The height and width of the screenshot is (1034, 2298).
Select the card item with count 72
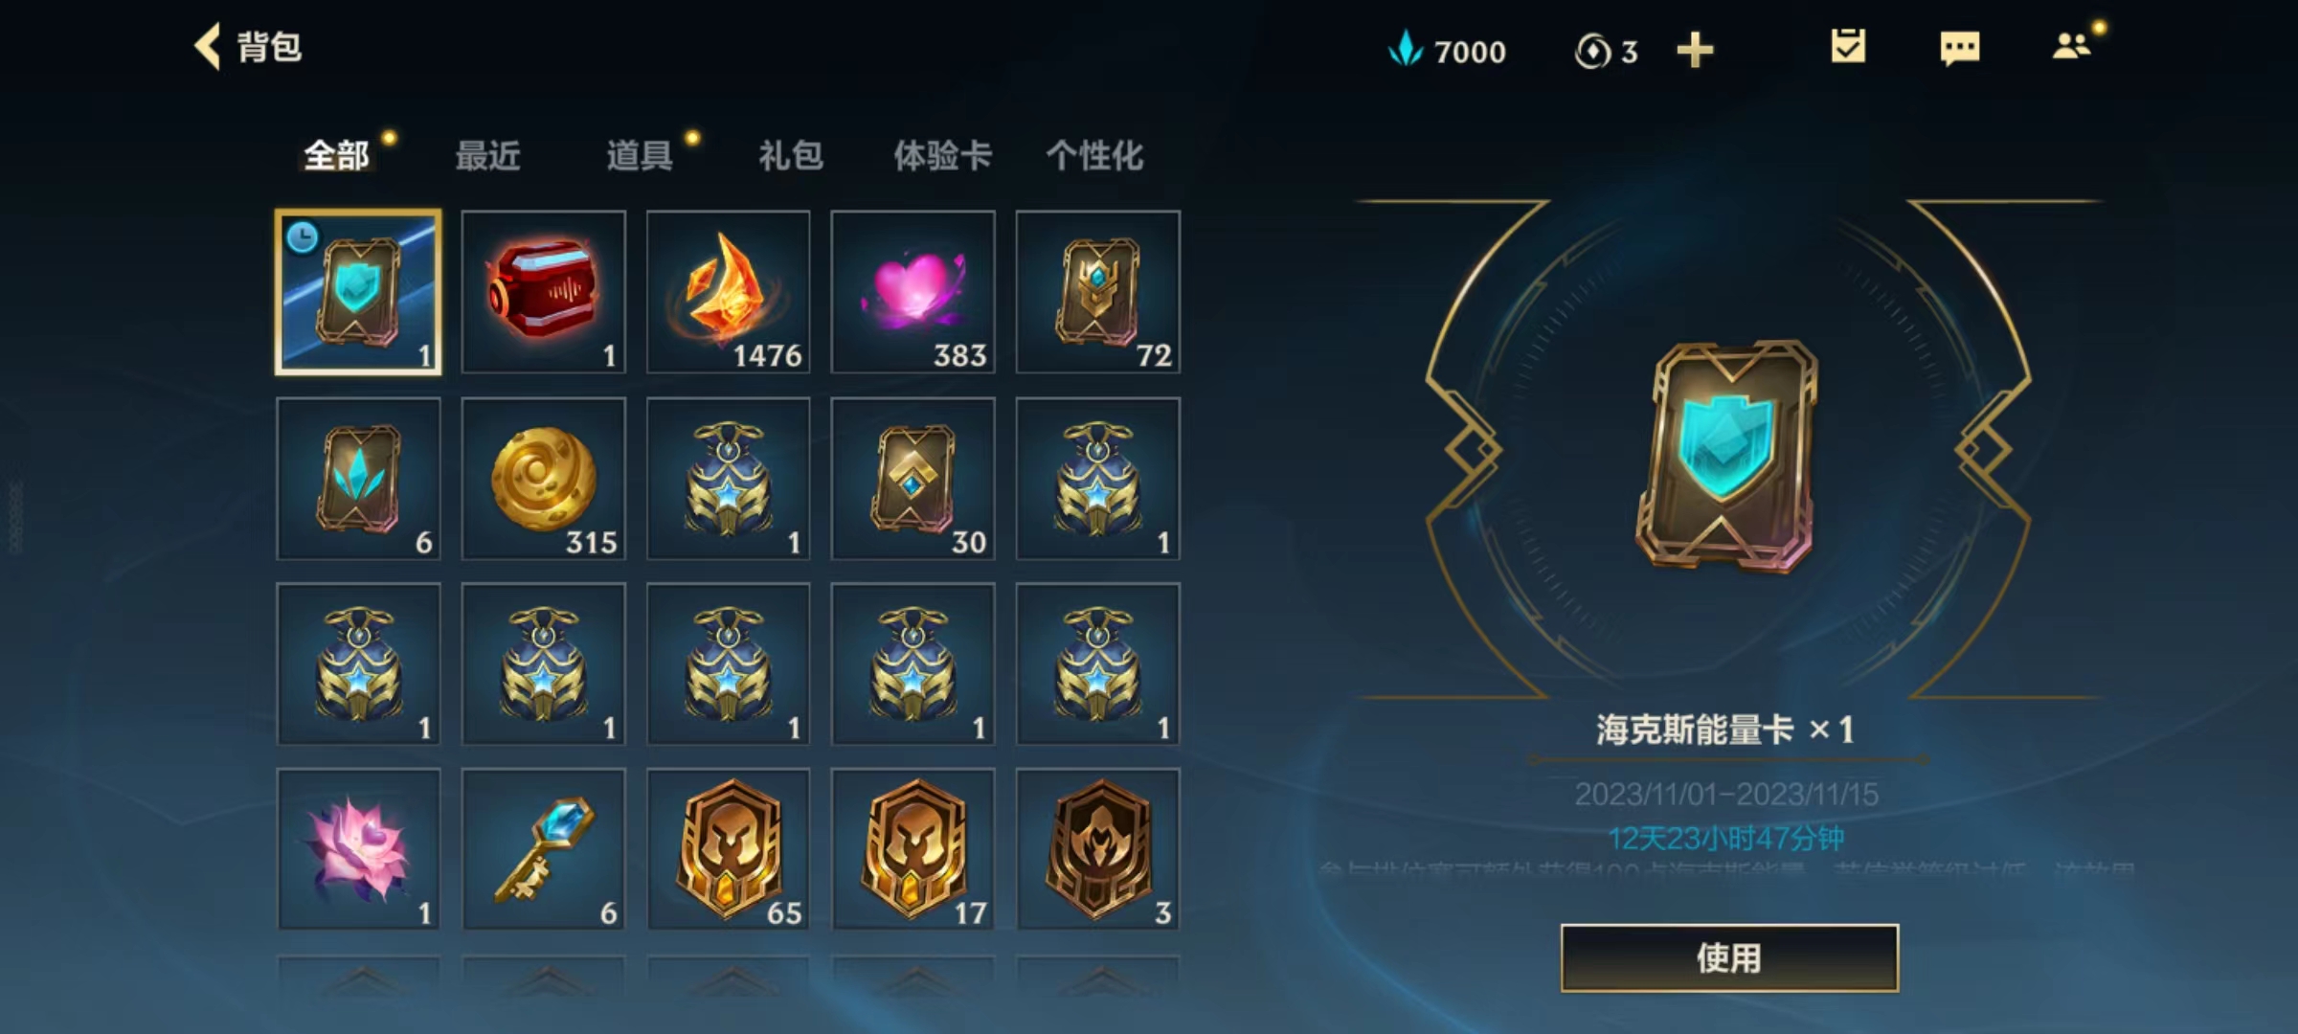coord(1097,292)
